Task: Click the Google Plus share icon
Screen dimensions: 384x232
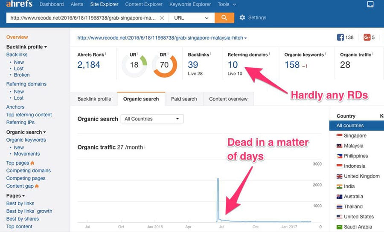Action: coord(367,37)
